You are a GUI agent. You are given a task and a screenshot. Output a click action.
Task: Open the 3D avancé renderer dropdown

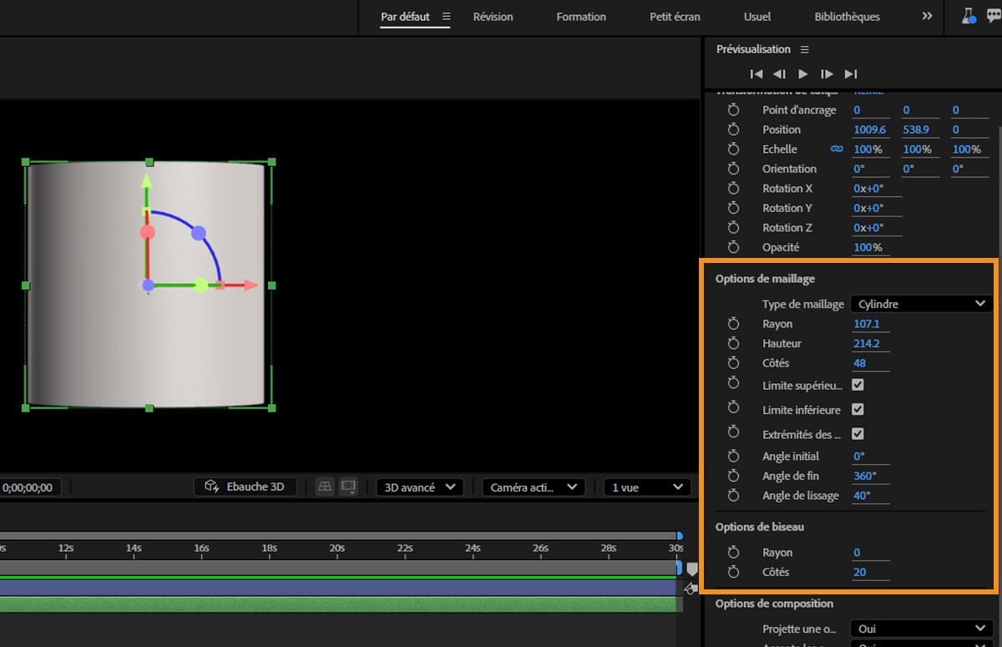419,487
